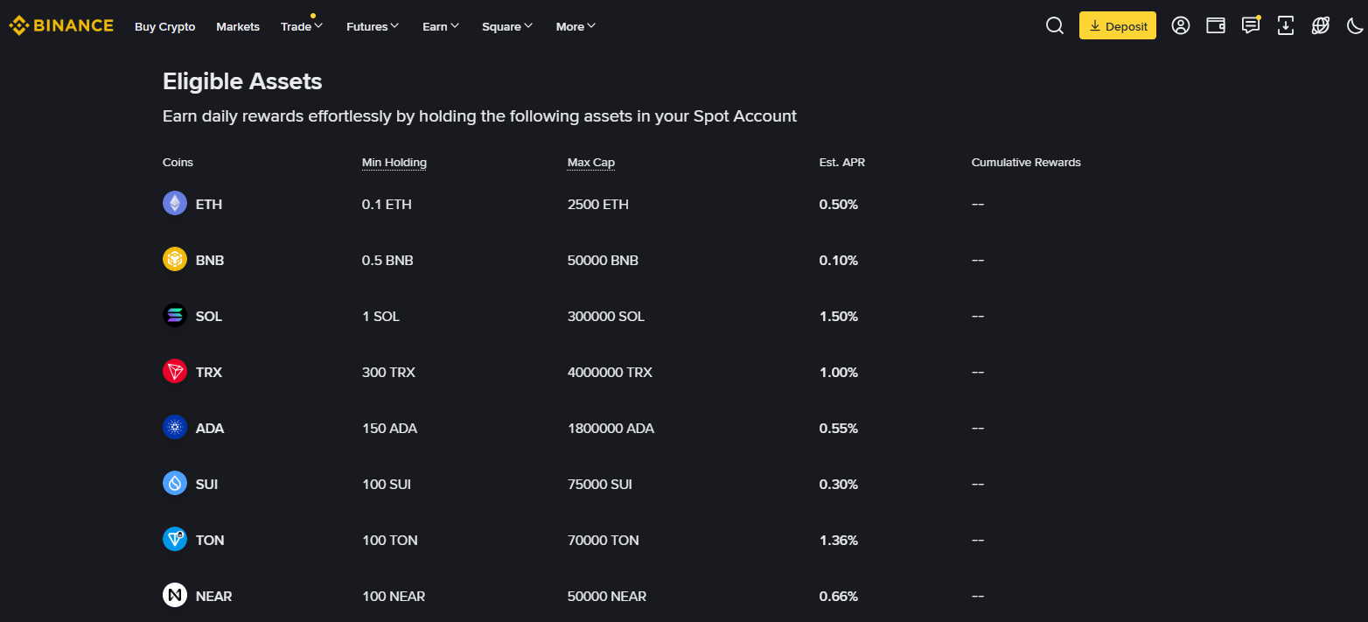Click the NEAR coin icon
This screenshot has height=622, width=1368.
[175, 595]
